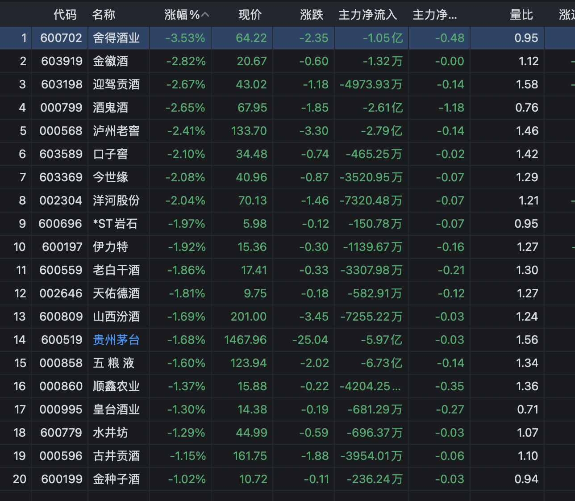Sort by 量比 column header

coord(521,15)
